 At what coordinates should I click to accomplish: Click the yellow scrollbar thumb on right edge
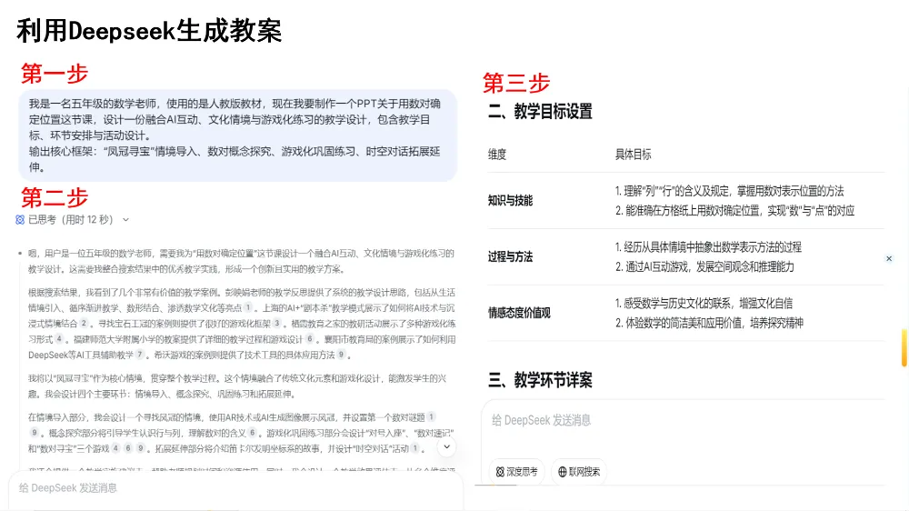(x=904, y=348)
